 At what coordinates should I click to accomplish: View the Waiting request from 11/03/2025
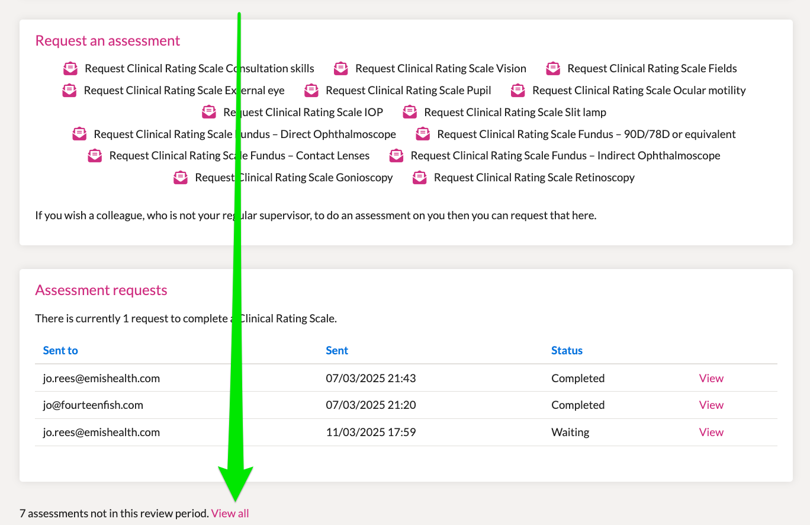coord(711,432)
